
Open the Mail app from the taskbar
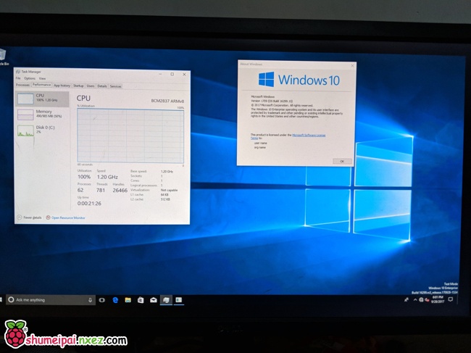coord(154,300)
